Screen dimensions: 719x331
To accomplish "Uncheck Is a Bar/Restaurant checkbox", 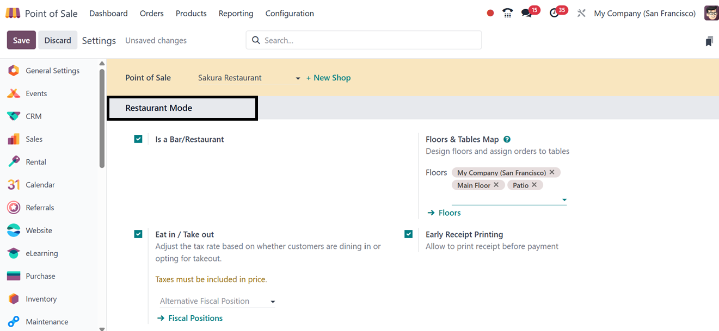I will (x=138, y=139).
